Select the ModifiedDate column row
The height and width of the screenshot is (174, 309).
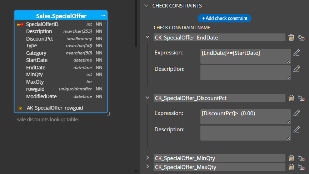61,96
